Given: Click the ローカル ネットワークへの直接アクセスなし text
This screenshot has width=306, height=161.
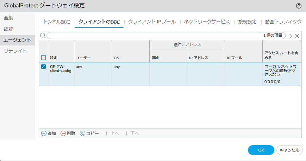Looking at the screenshot, I should pyautogui.click(x=280, y=70).
